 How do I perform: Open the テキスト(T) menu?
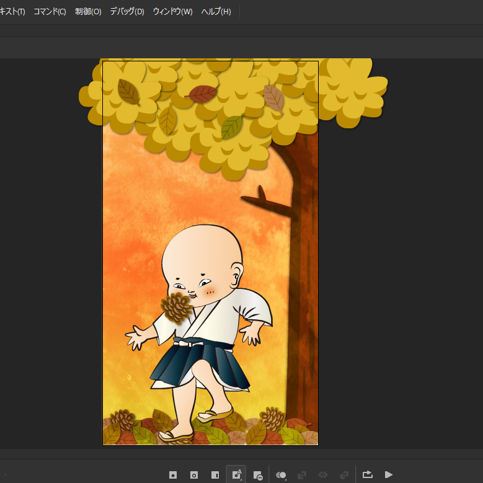point(11,12)
